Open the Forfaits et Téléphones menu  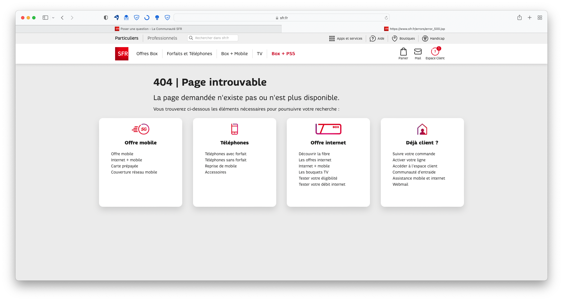pos(189,53)
